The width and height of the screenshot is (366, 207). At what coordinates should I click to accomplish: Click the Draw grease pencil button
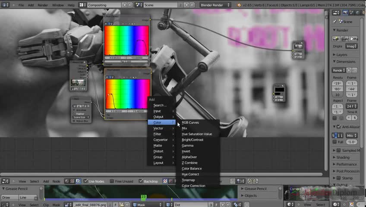(x=10, y=198)
